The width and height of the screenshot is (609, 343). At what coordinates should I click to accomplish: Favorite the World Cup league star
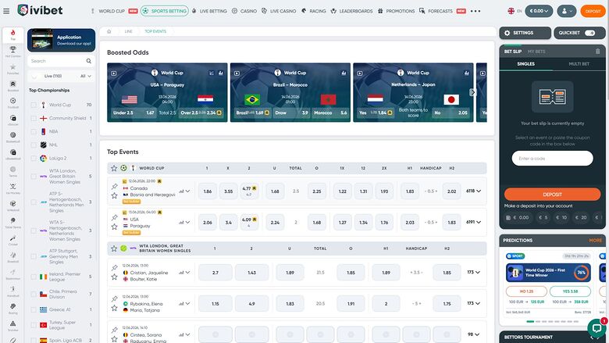pyautogui.click(x=114, y=168)
